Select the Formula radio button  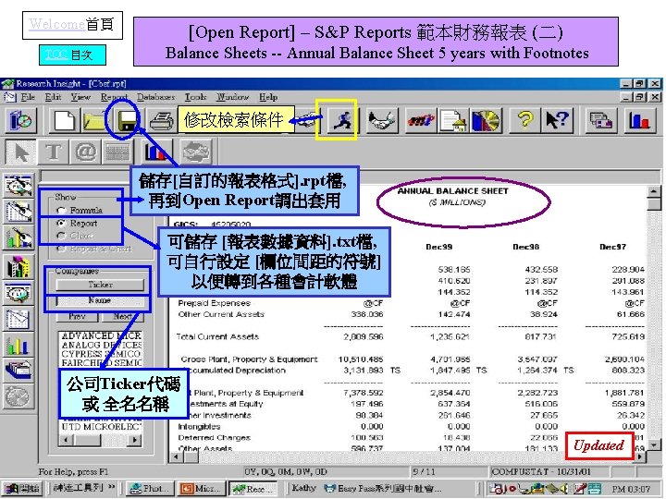coord(61,211)
